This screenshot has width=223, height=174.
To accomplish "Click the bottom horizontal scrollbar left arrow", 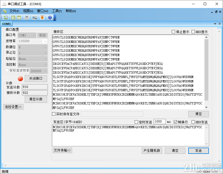I will [x=5, y=165].
